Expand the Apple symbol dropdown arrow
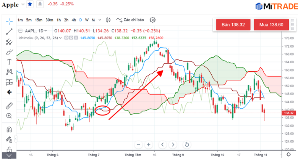298x162 pixels. (23, 4)
